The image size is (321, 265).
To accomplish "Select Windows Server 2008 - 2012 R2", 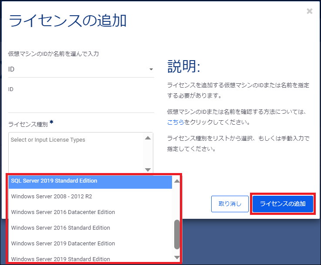I will click(90, 197).
